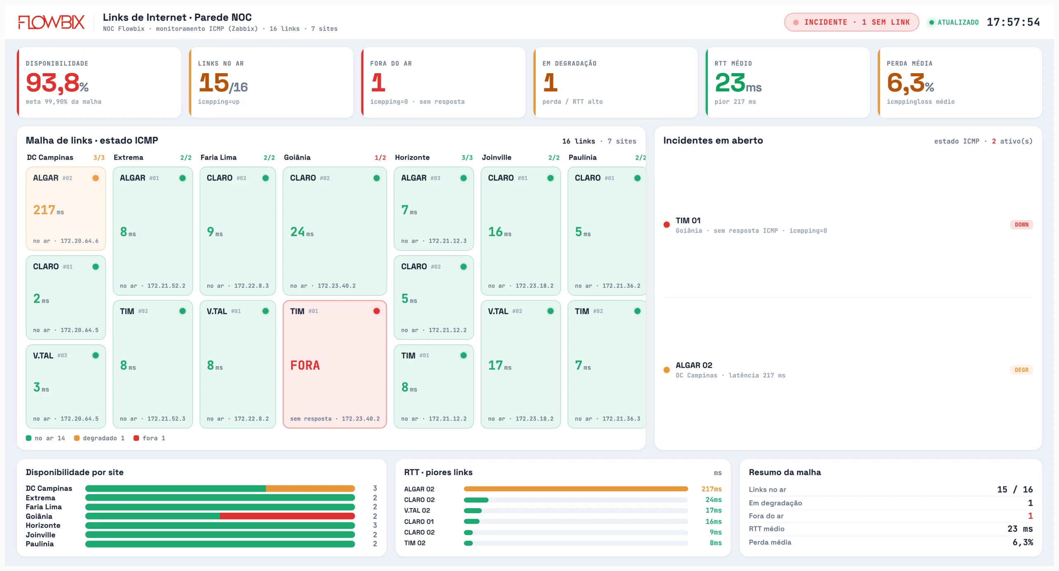Click status dot on Extrema ALGAR #01

point(182,178)
